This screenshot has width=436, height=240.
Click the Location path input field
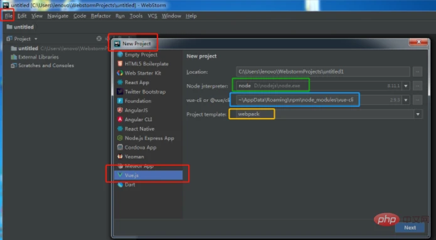point(323,72)
